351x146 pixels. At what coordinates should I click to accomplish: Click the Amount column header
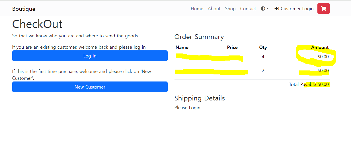point(320,48)
